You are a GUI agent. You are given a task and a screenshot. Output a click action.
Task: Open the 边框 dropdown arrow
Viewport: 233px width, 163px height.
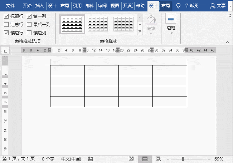click(171, 33)
